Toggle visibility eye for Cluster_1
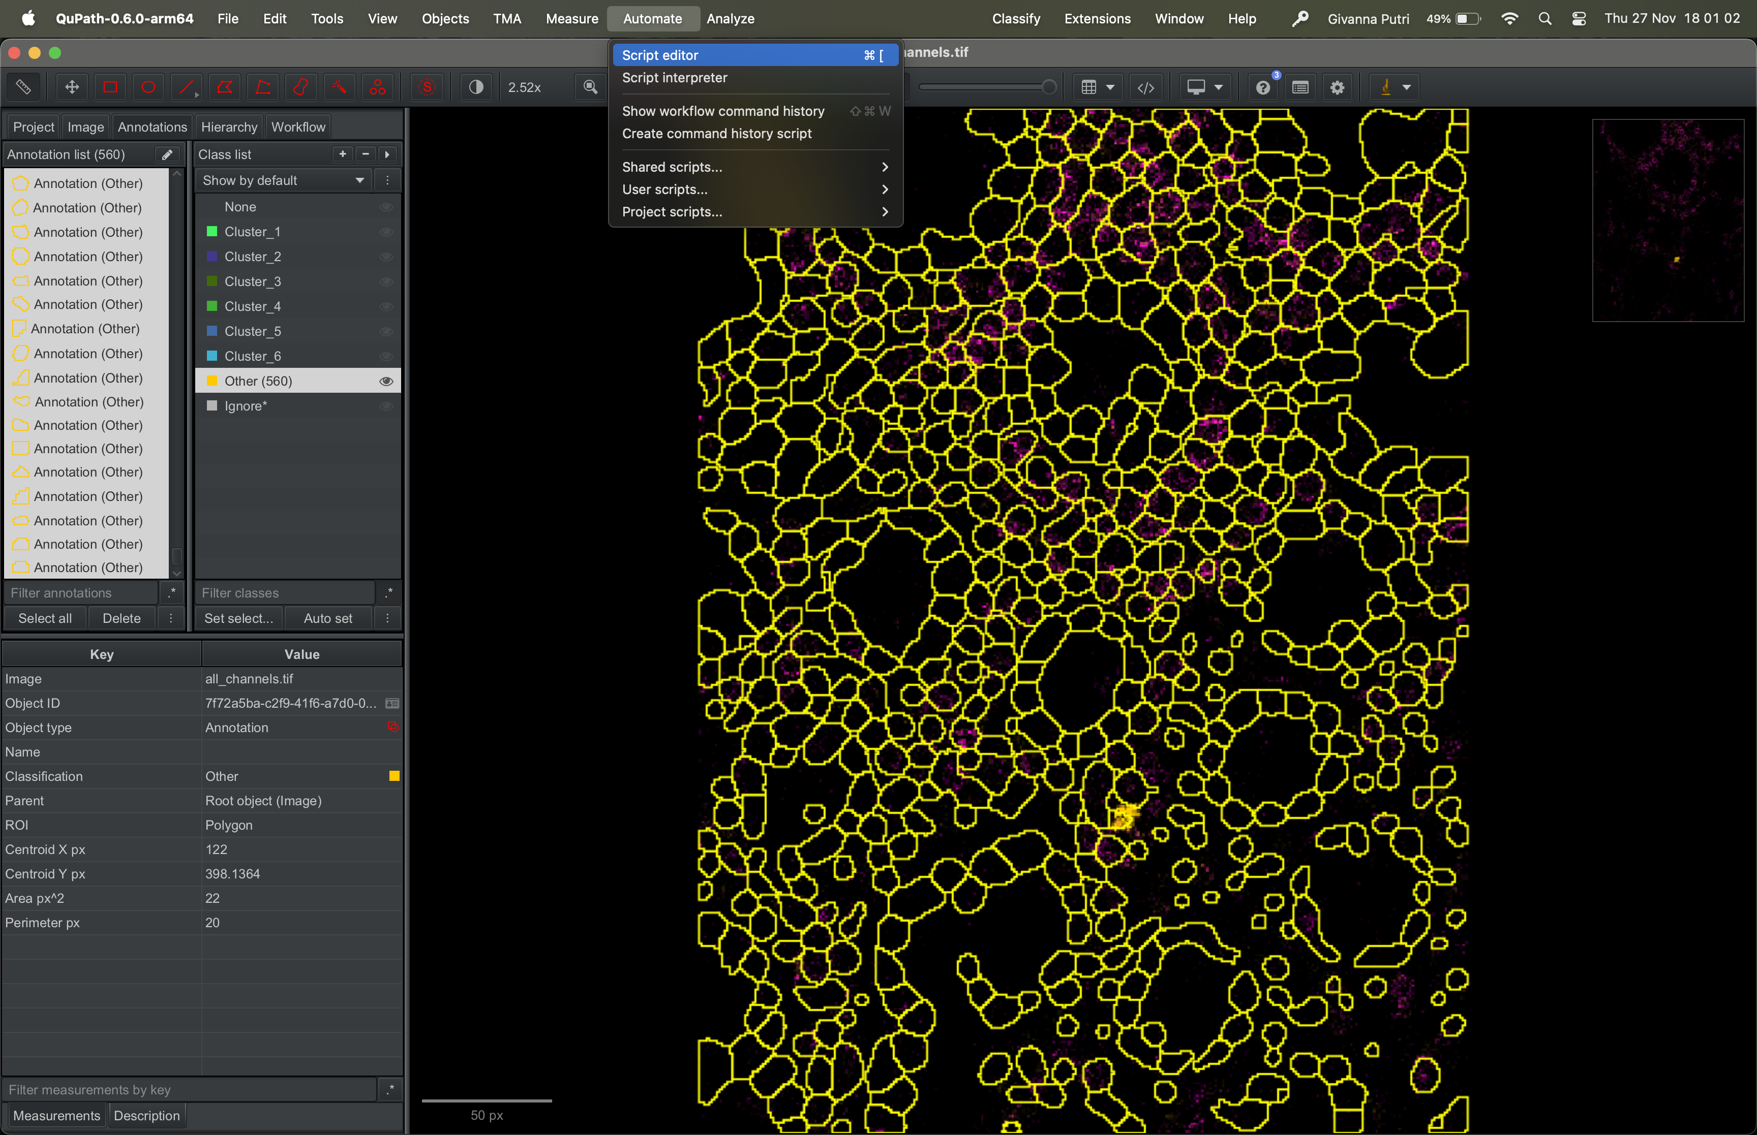 (385, 232)
